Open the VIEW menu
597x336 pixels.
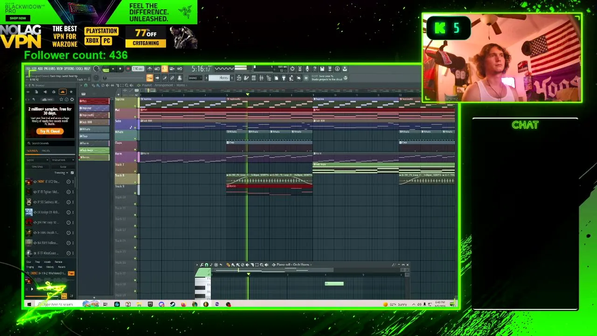[x=60, y=69]
